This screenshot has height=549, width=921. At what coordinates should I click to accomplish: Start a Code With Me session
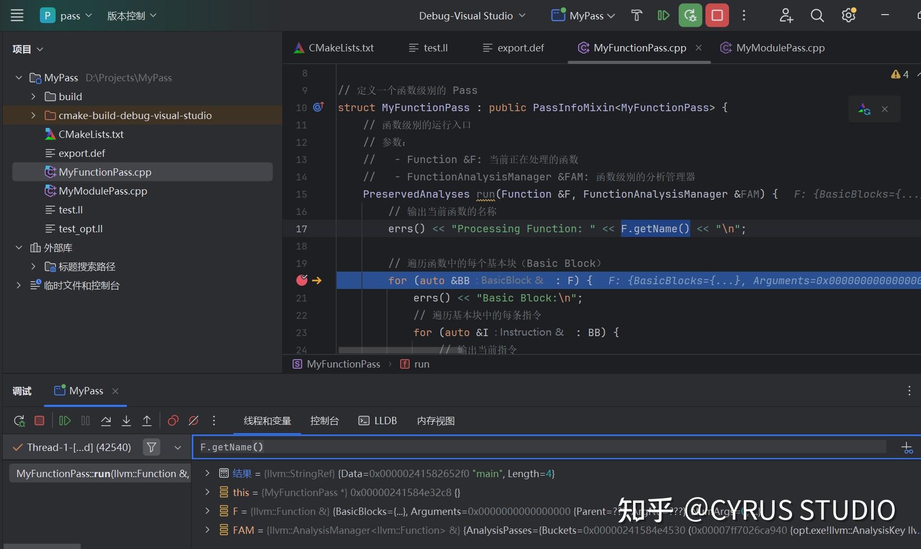[x=786, y=15]
